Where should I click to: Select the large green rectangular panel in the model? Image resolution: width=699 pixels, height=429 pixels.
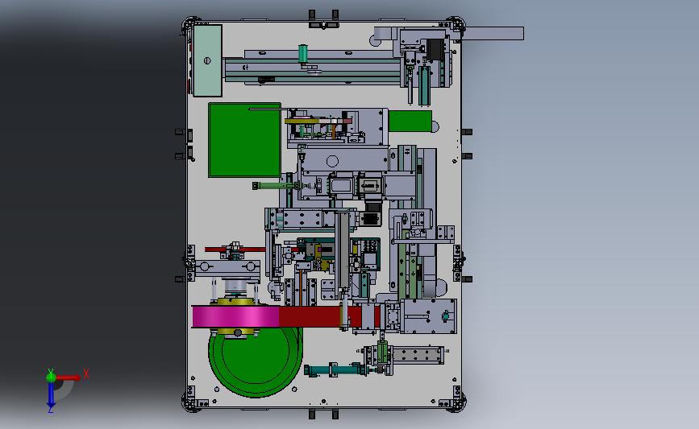[244, 140]
